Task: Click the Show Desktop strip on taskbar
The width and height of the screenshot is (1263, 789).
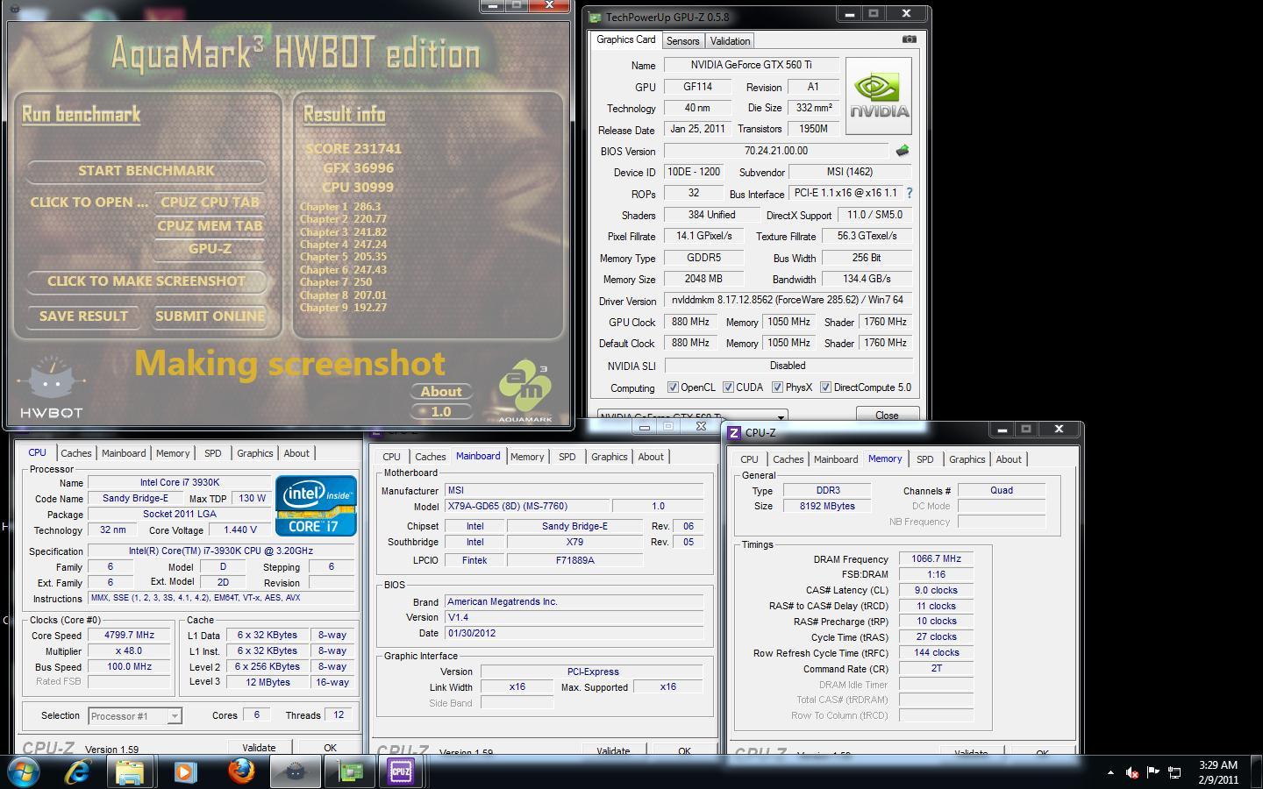Action: pos(1256,771)
